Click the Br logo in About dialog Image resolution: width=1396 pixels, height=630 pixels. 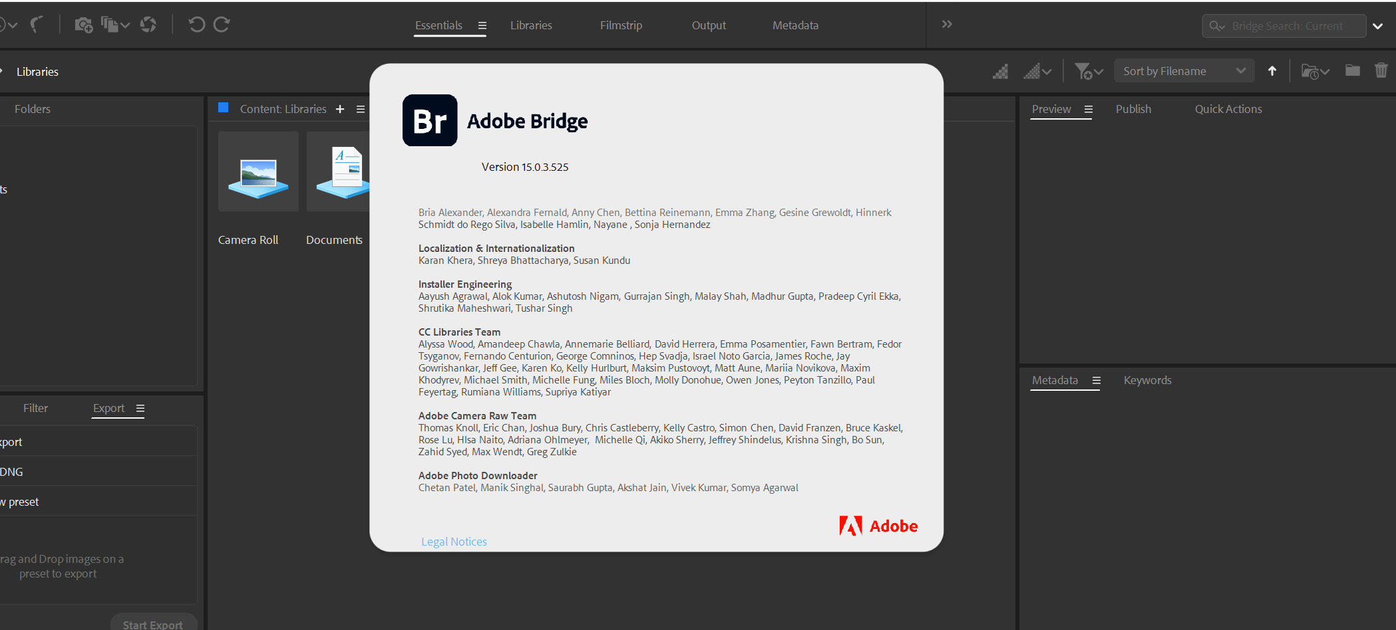click(x=430, y=120)
